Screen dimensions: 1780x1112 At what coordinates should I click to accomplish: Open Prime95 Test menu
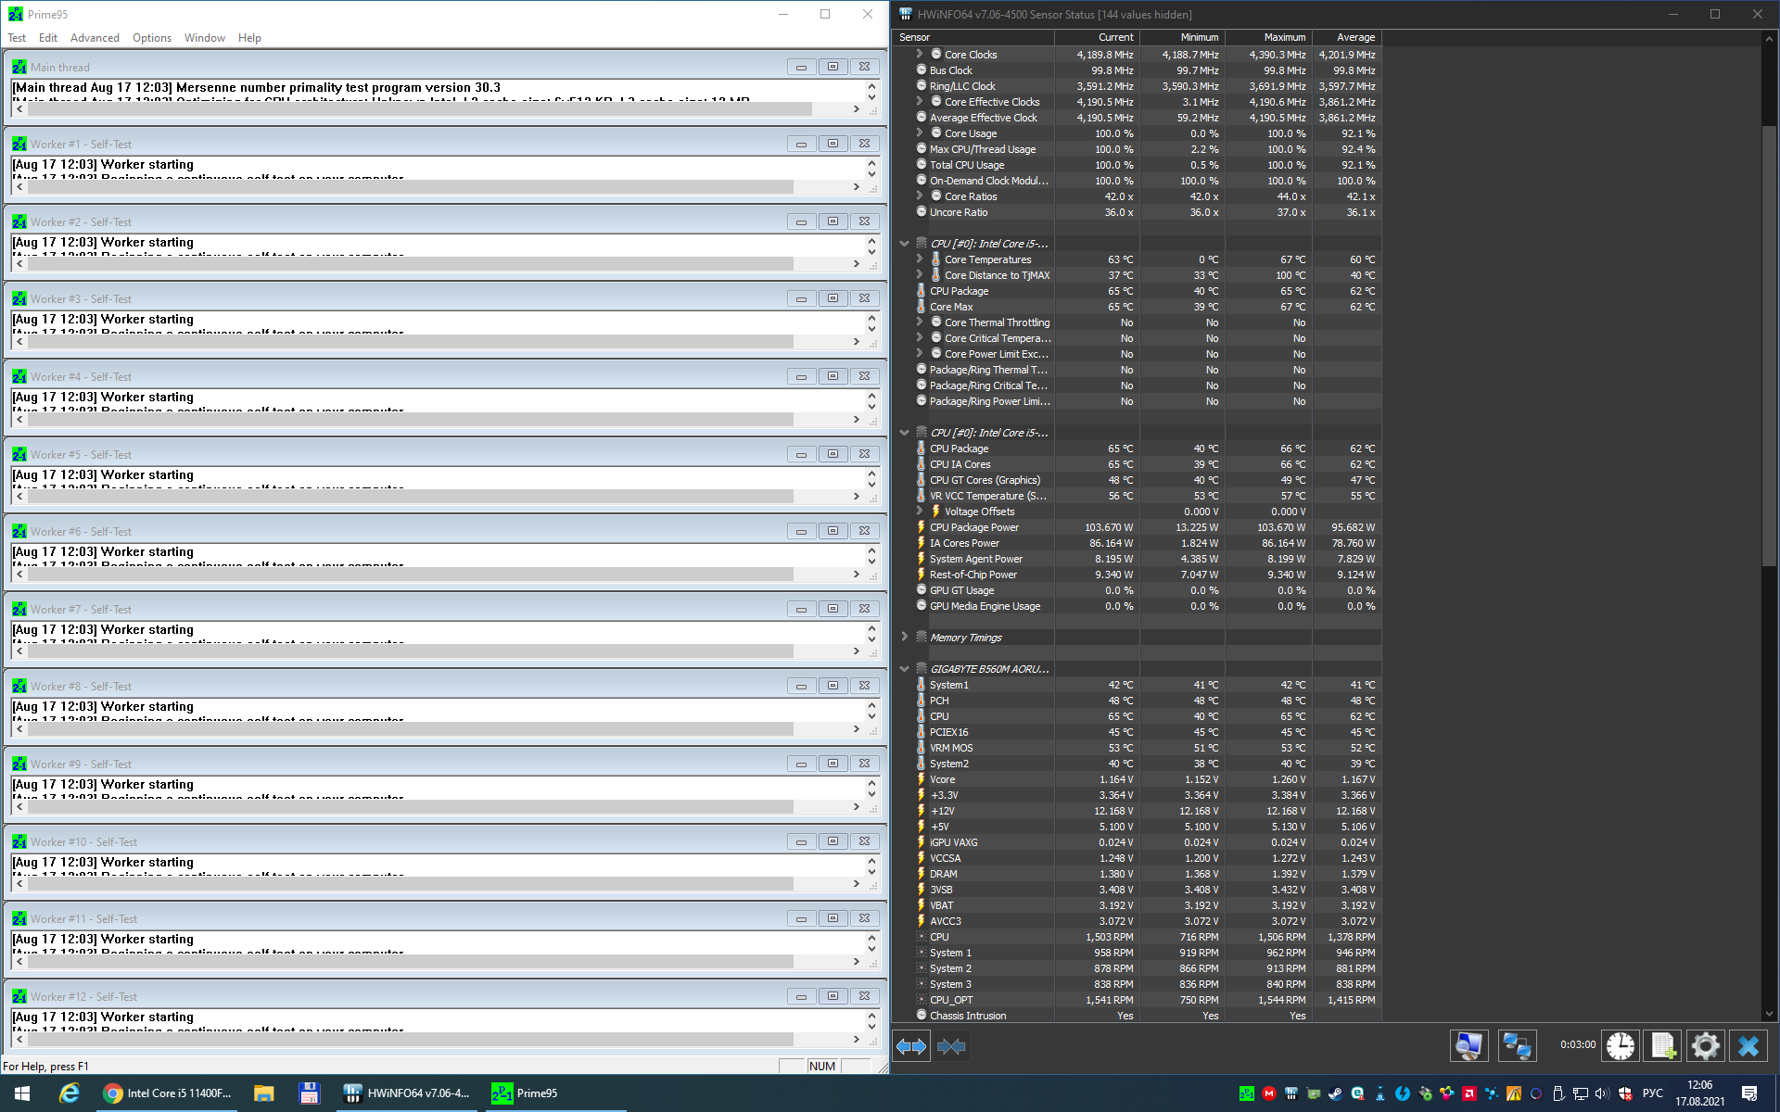pyautogui.click(x=17, y=38)
